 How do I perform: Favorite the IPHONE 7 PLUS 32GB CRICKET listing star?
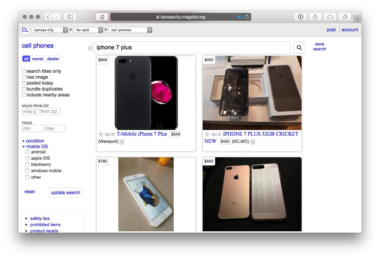tap(207, 134)
